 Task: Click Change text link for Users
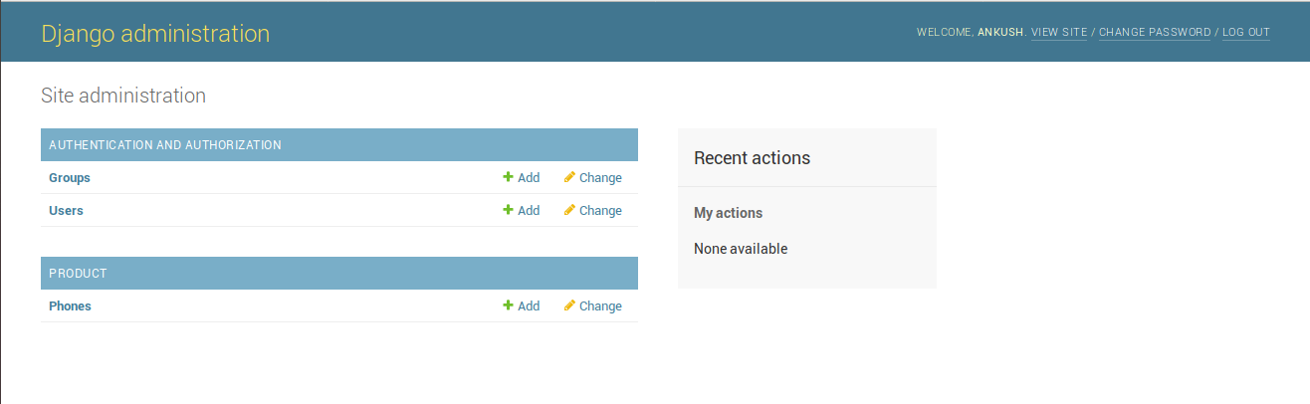(600, 211)
